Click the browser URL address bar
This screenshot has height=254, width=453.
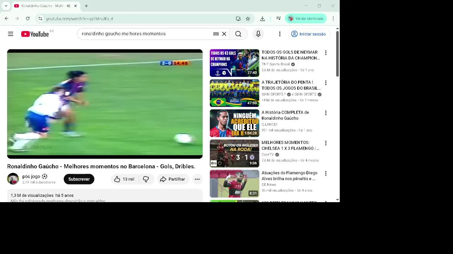(138, 19)
